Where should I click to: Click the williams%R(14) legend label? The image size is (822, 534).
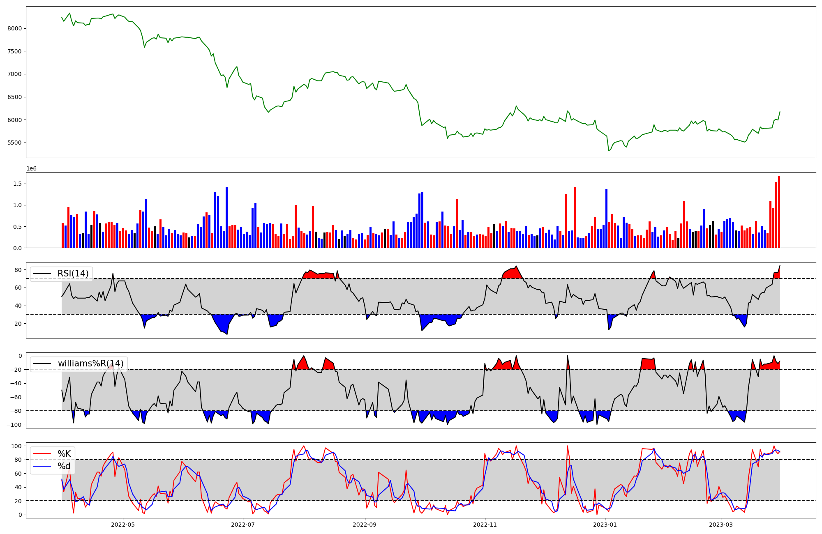coord(90,364)
